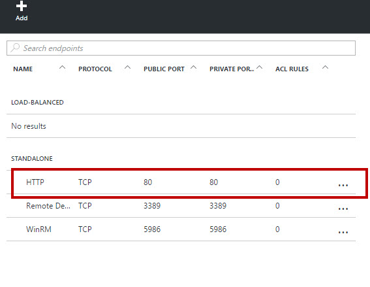
Task: Open the Remote Desktop endpoint ellipsis menu
Action: 343,209
